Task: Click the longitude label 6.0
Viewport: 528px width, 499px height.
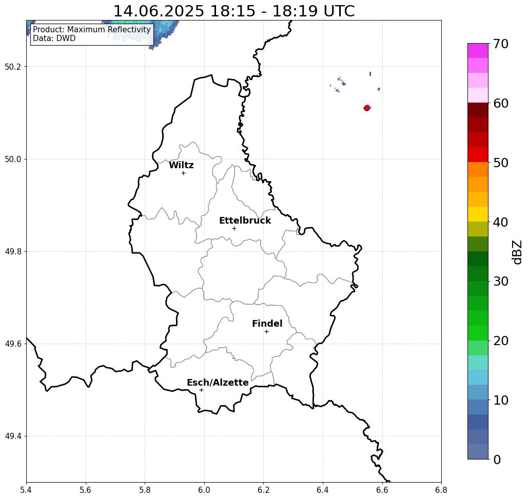Action: click(x=204, y=490)
